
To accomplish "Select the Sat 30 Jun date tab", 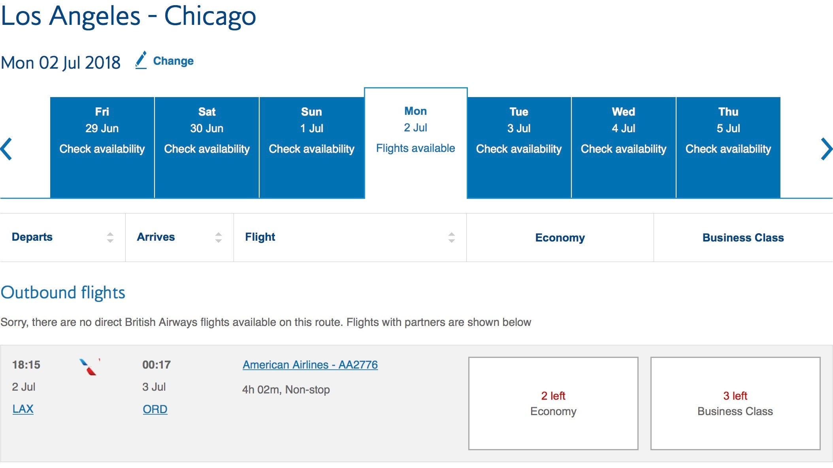I will [207, 147].
